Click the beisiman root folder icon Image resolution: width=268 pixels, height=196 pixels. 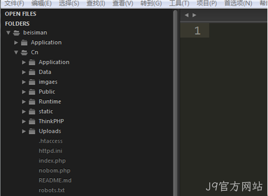click(16, 33)
